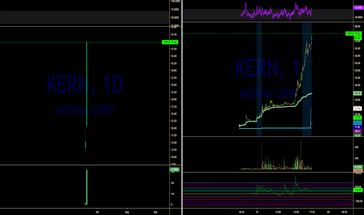Click the white 23.84 price label

click(357, 108)
